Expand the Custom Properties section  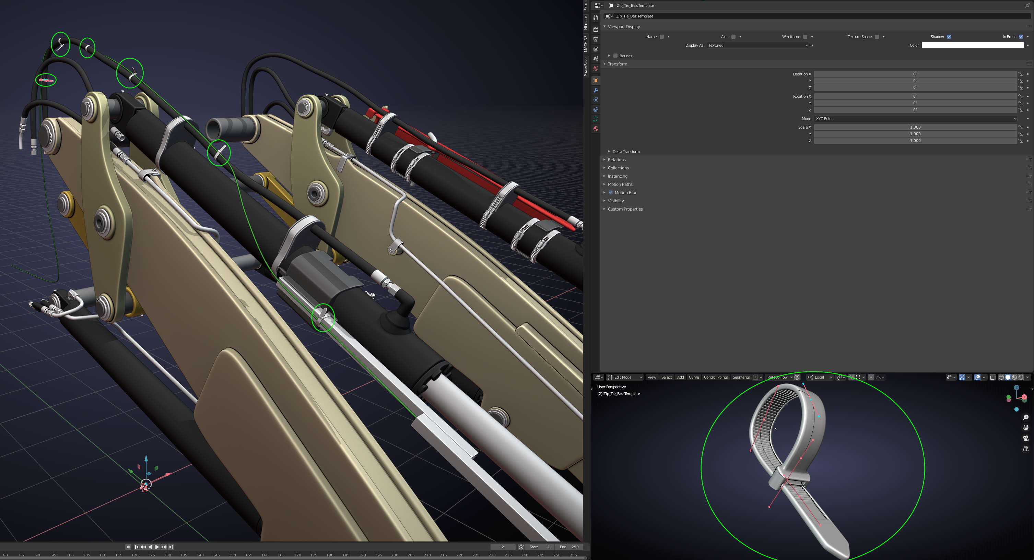tap(625, 209)
